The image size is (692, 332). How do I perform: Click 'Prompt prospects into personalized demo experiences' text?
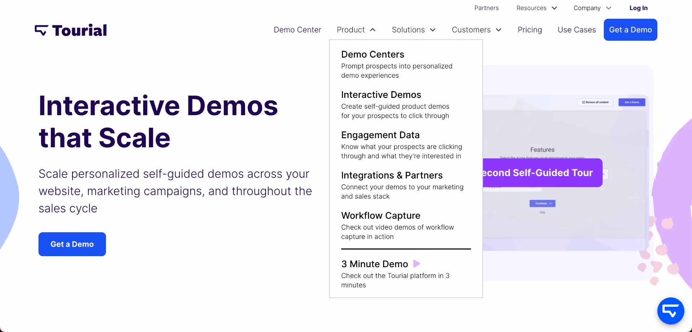(397, 71)
